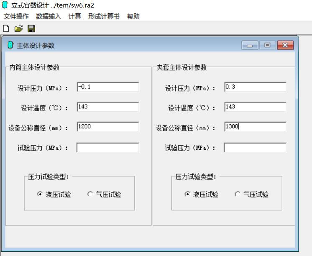
Task: Click the 夹套 设计压力 field containing 0.3
Action: 255,87
